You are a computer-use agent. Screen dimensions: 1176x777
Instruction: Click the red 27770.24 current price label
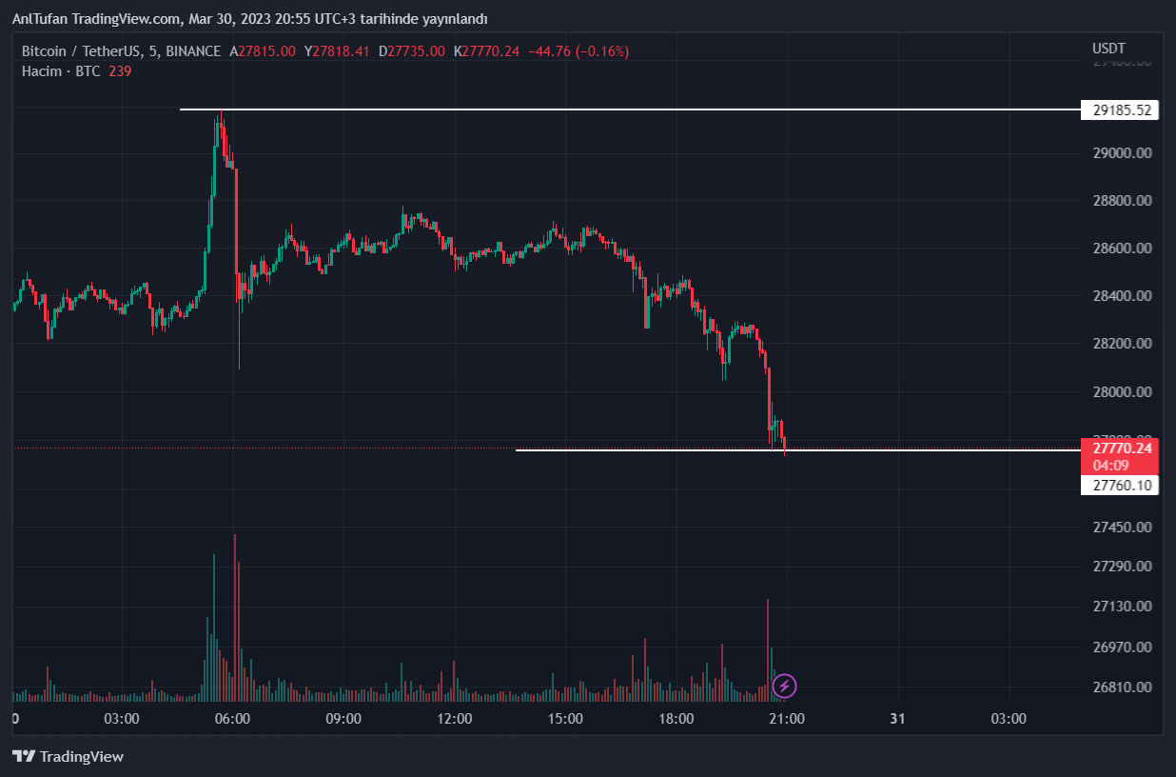pyautogui.click(x=1122, y=448)
